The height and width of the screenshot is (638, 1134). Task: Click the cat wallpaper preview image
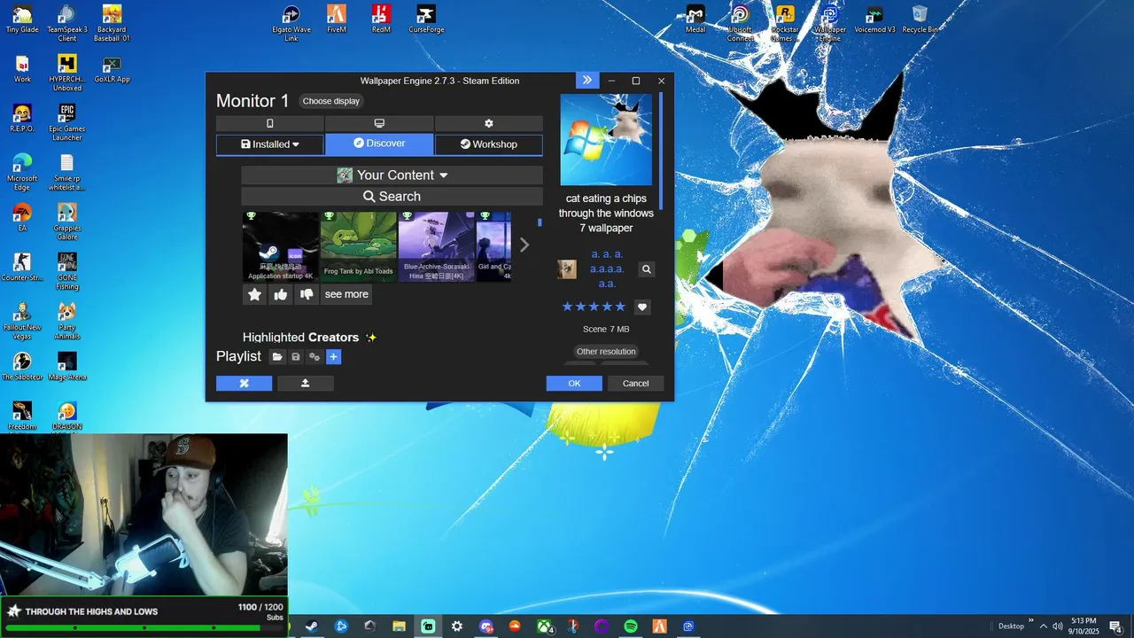pyautogui.click(x=606, y=140)
